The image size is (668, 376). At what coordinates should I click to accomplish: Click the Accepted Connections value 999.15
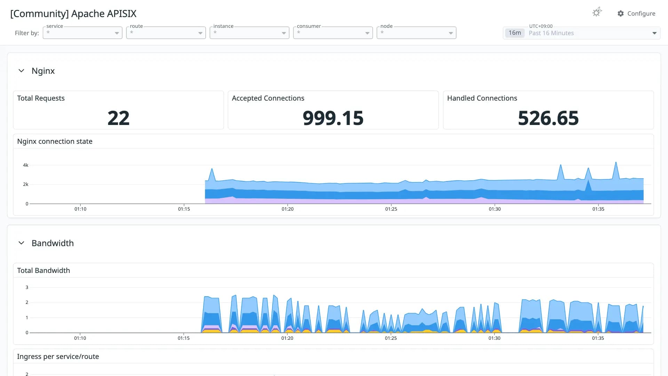click(x=333, y=118)
